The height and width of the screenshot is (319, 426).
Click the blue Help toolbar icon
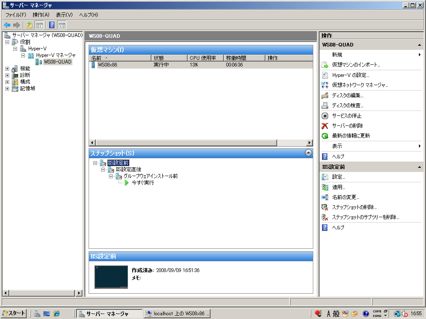(x=52, y=25)
